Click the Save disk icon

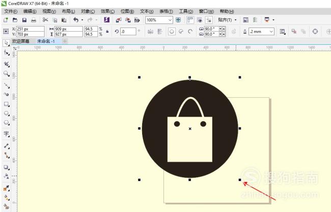(24, 20)
